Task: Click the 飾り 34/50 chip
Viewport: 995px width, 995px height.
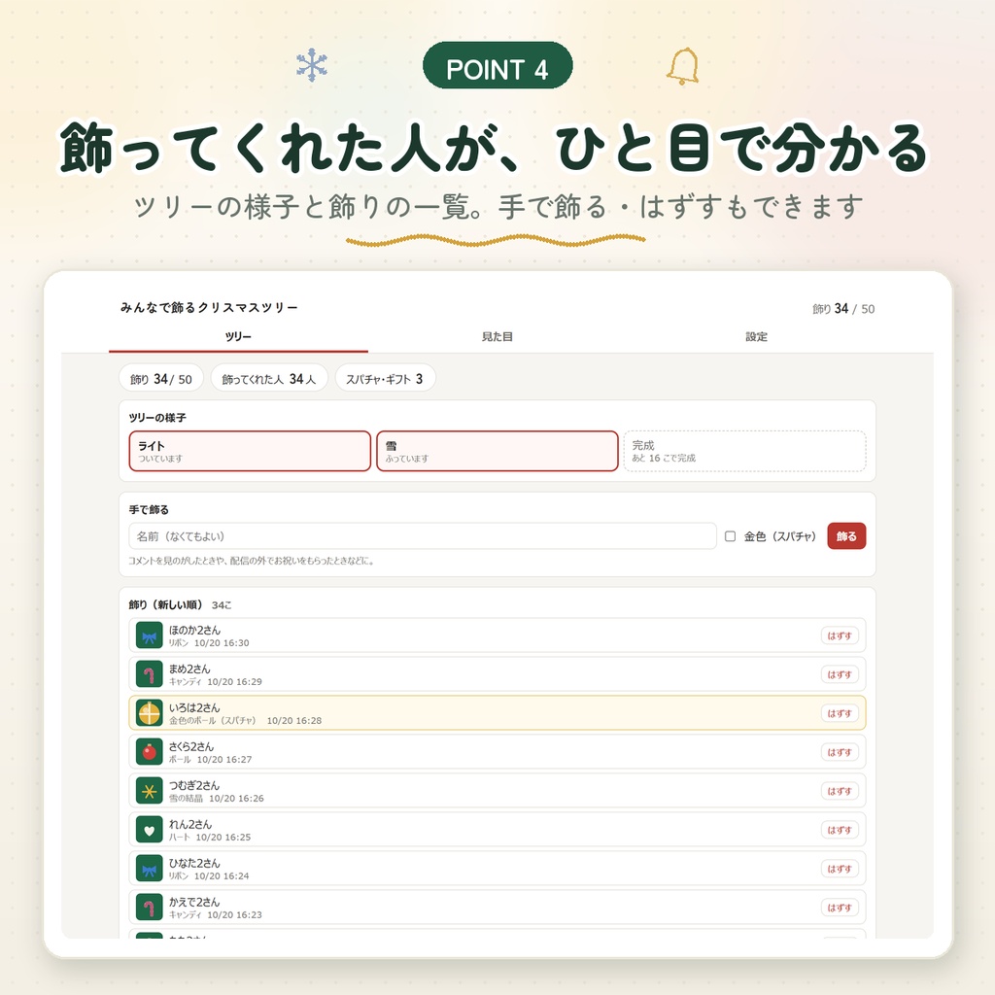Action: 161,379
